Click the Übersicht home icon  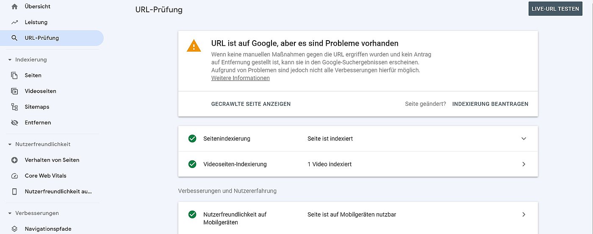click(x=15, y=6)
